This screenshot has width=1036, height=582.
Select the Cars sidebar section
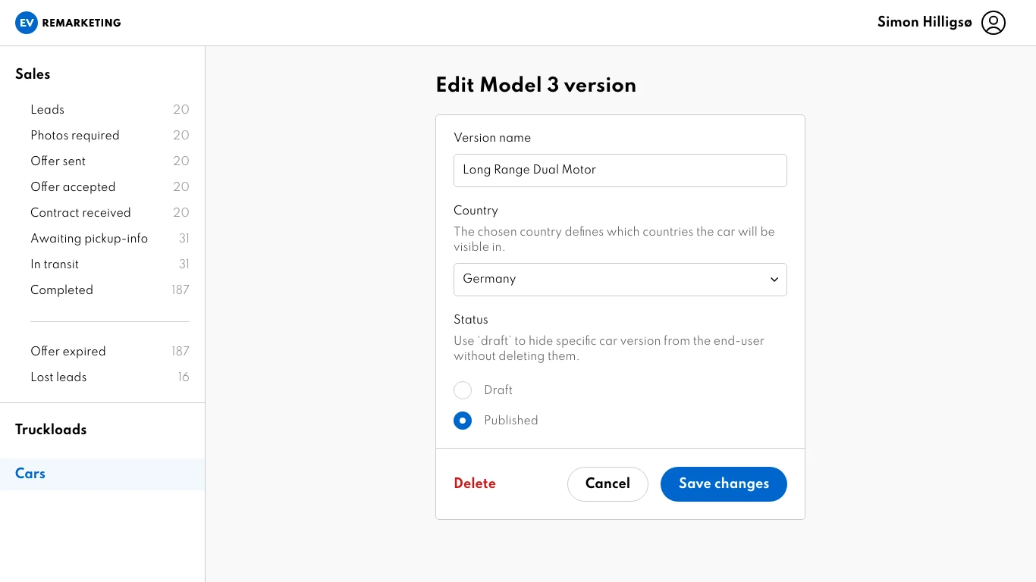[x=30, y=474]
